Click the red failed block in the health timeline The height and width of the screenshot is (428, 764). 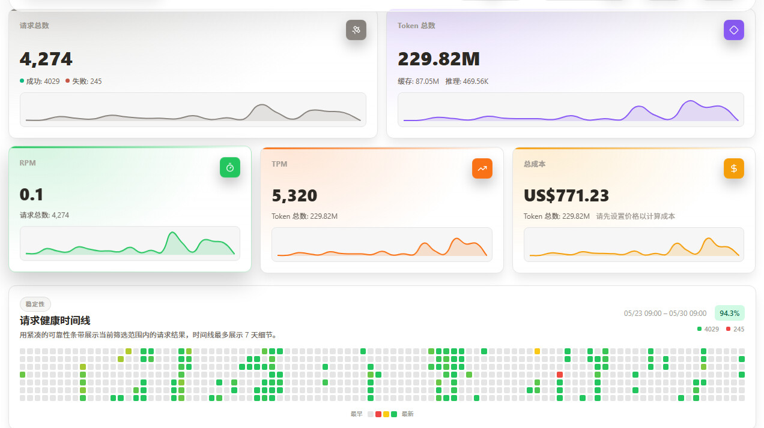pos(560,375)
